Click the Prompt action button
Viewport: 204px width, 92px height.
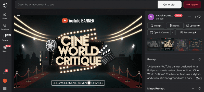[x=156, y=26]
